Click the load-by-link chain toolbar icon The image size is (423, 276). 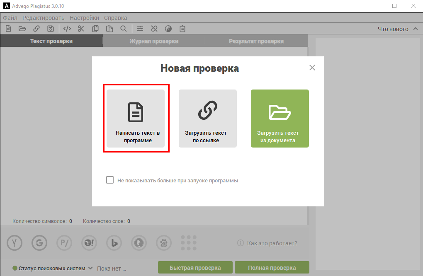(36, 29)
